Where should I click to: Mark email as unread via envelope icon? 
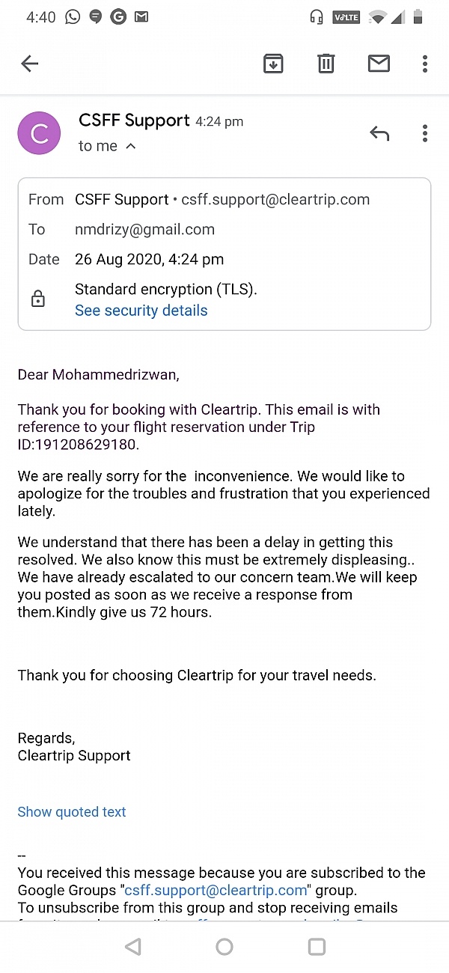pyautogui.click(x=379, y=64)
